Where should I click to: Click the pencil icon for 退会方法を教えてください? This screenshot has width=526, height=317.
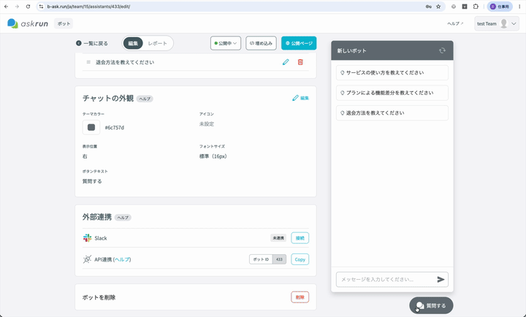(286, 62)
